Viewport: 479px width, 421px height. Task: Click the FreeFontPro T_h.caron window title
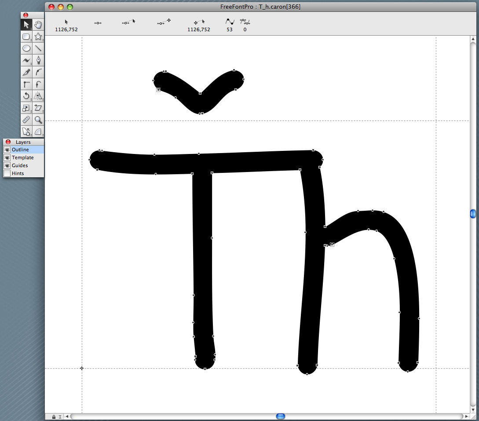260,7
